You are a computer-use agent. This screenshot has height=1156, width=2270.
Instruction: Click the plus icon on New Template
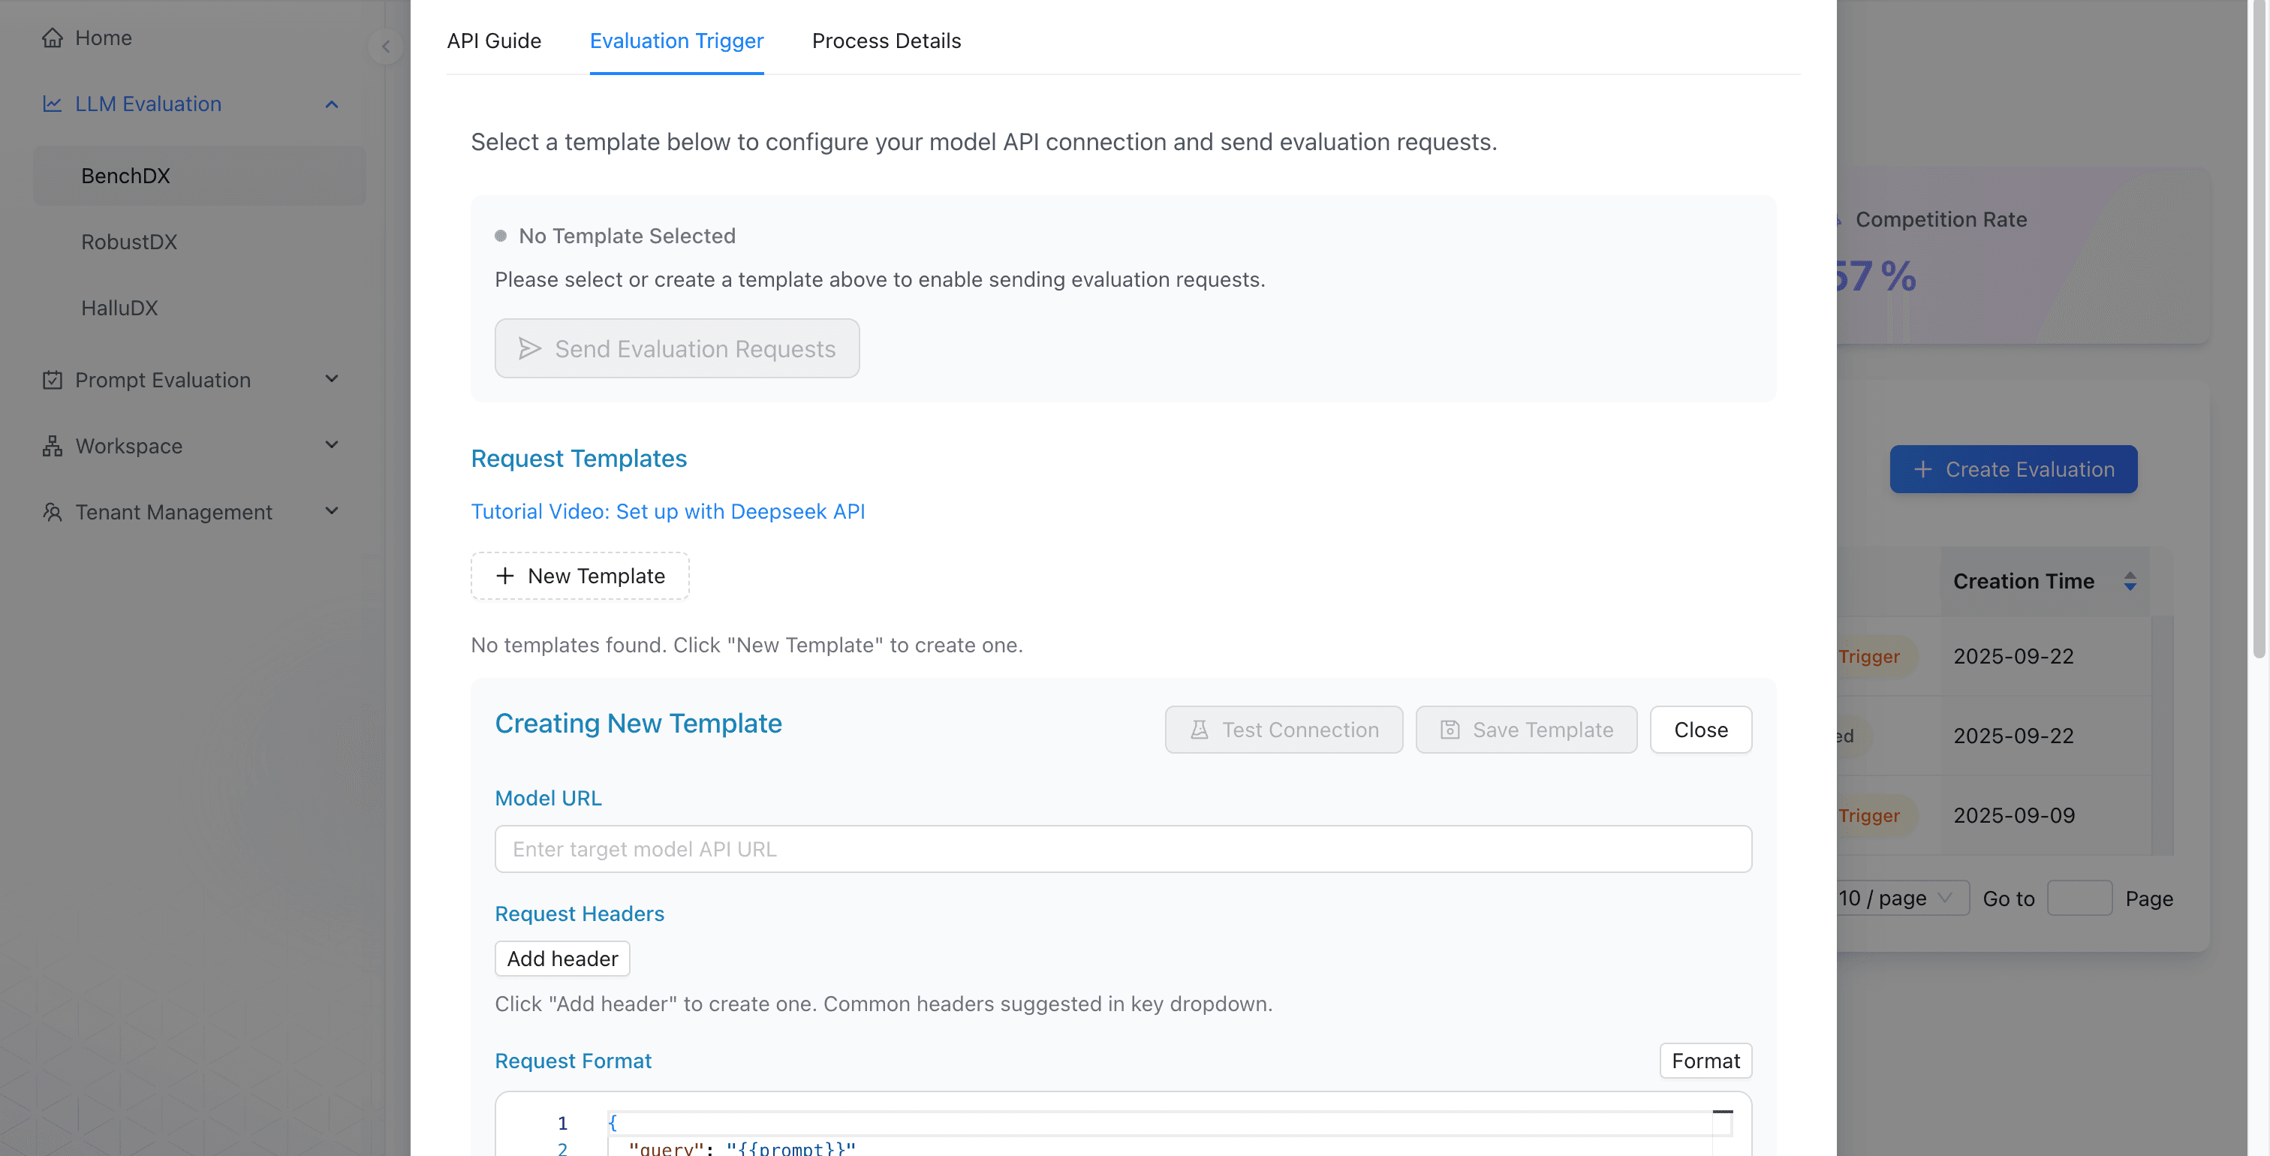pyautogui.click(x=505, y=576)
